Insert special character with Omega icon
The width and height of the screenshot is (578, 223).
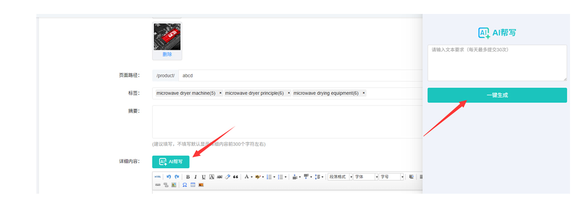pyautogui.click(x=185, y=185)
